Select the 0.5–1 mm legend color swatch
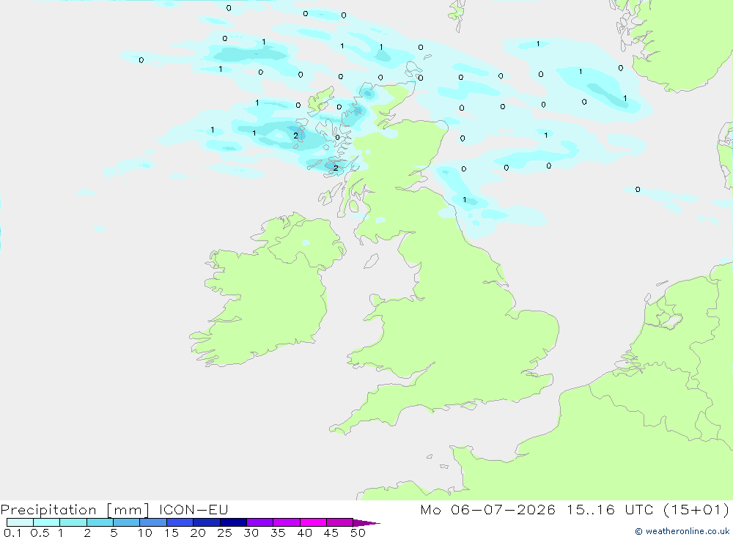The image size is (733, 537). coord(47,522)
